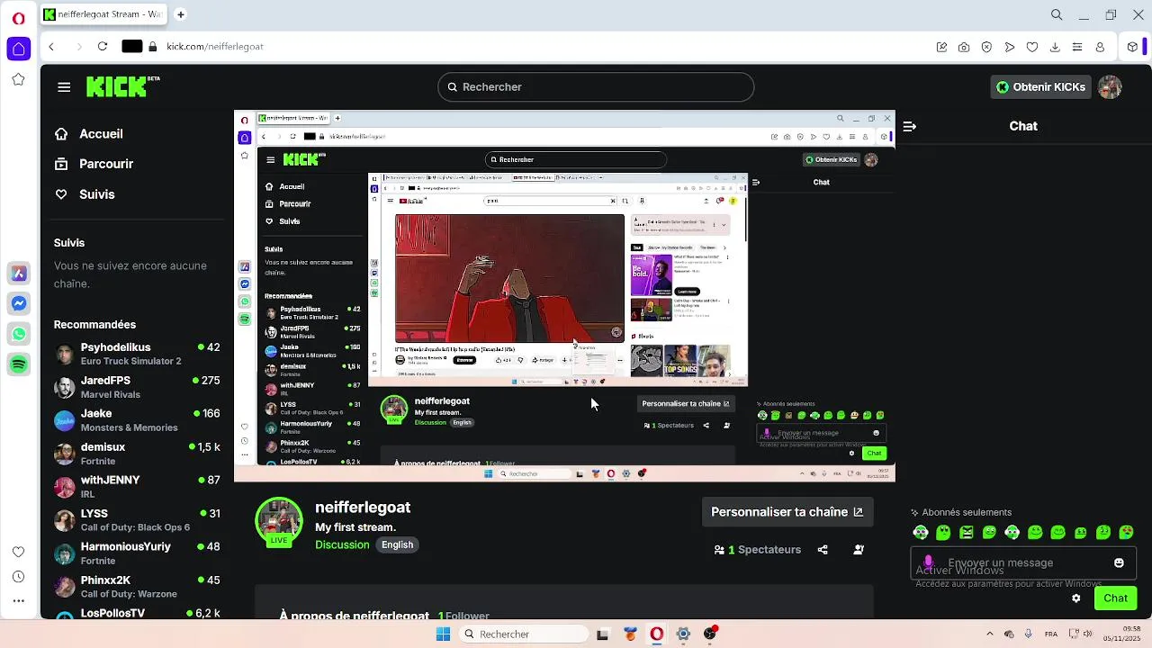This screenshot has height=648, width=1152.
Task: Open chat settings gear icon
Action: pyautogui.click(x=1075, y=598)
